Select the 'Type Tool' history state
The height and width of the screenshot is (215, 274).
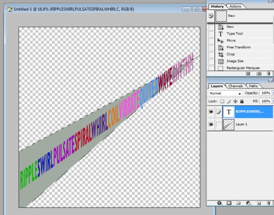(x=244, y=34)
